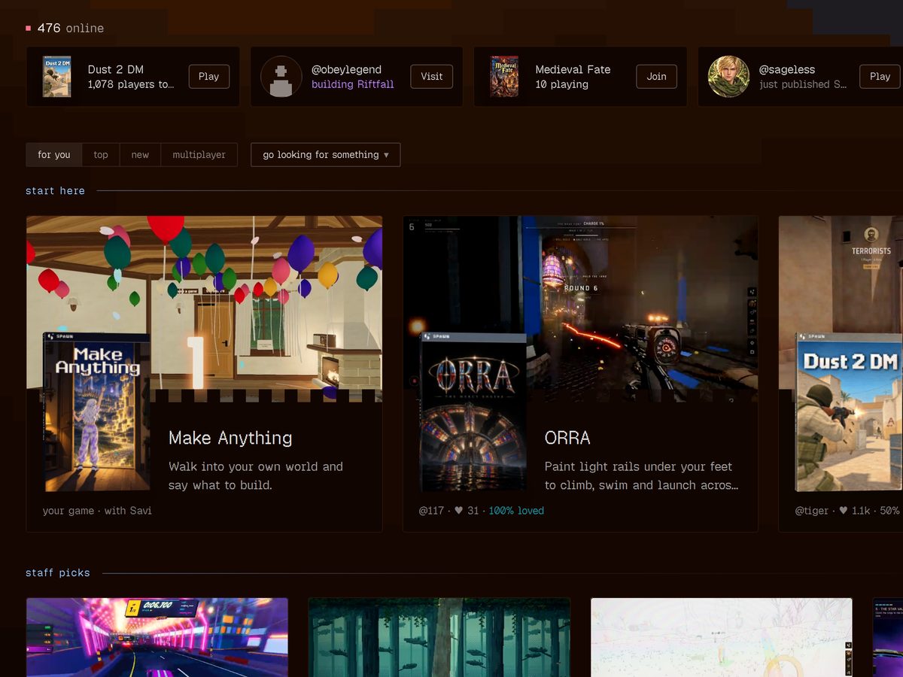Click the heart icon on ORRA card
The height and width of the screenshot is (677, 903).
point(458,511)
